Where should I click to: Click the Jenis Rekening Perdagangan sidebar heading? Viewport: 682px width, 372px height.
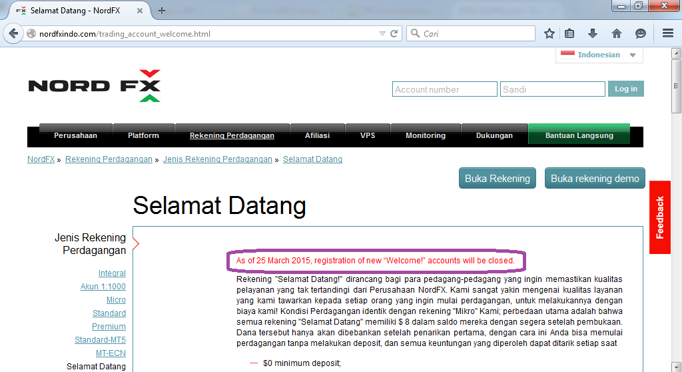(90, 244)
